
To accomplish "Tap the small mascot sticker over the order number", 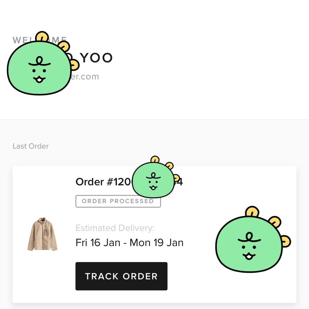I will [x=153, y=180].
